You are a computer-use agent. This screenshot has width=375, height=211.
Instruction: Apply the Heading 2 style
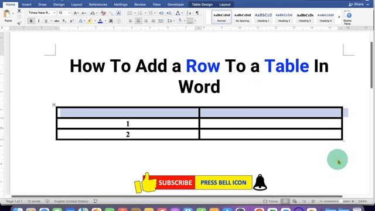point(284,17)
